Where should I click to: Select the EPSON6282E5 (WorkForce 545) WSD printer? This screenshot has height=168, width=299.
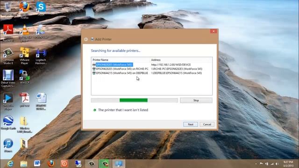click(114, 65)
